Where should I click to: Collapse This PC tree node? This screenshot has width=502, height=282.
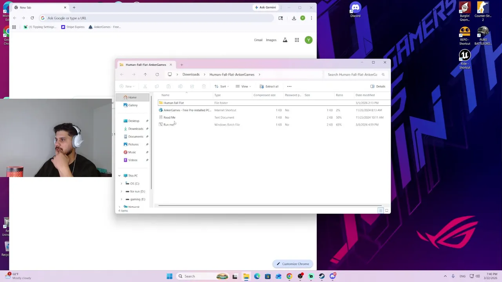tap(120, 176)
